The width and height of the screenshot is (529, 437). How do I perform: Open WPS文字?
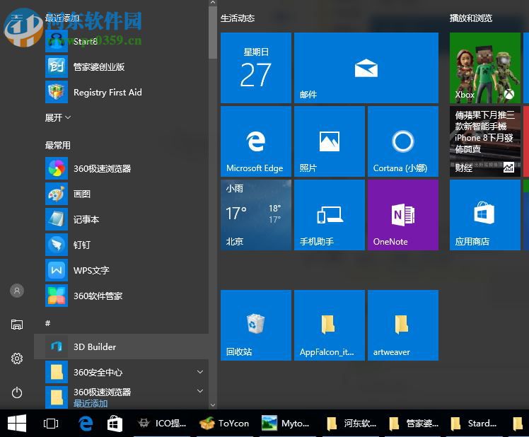[121, 270]
